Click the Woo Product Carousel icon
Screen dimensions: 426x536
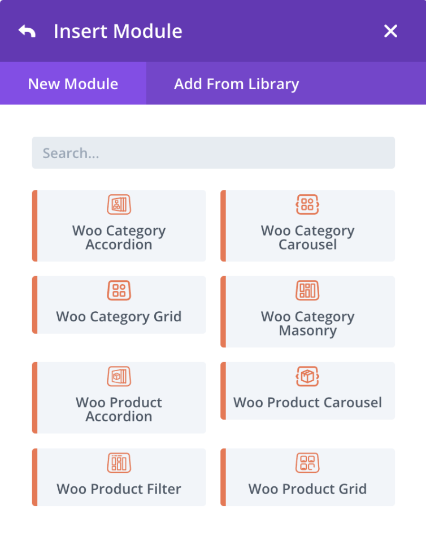click(307, 376)
